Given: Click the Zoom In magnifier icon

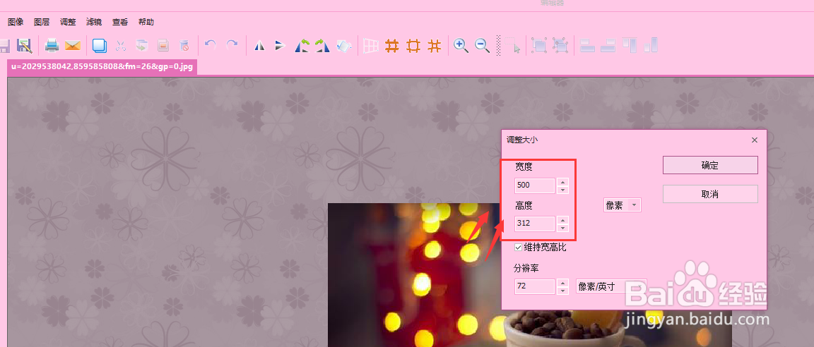Looking at the screenshot, I should click(461, 46).
